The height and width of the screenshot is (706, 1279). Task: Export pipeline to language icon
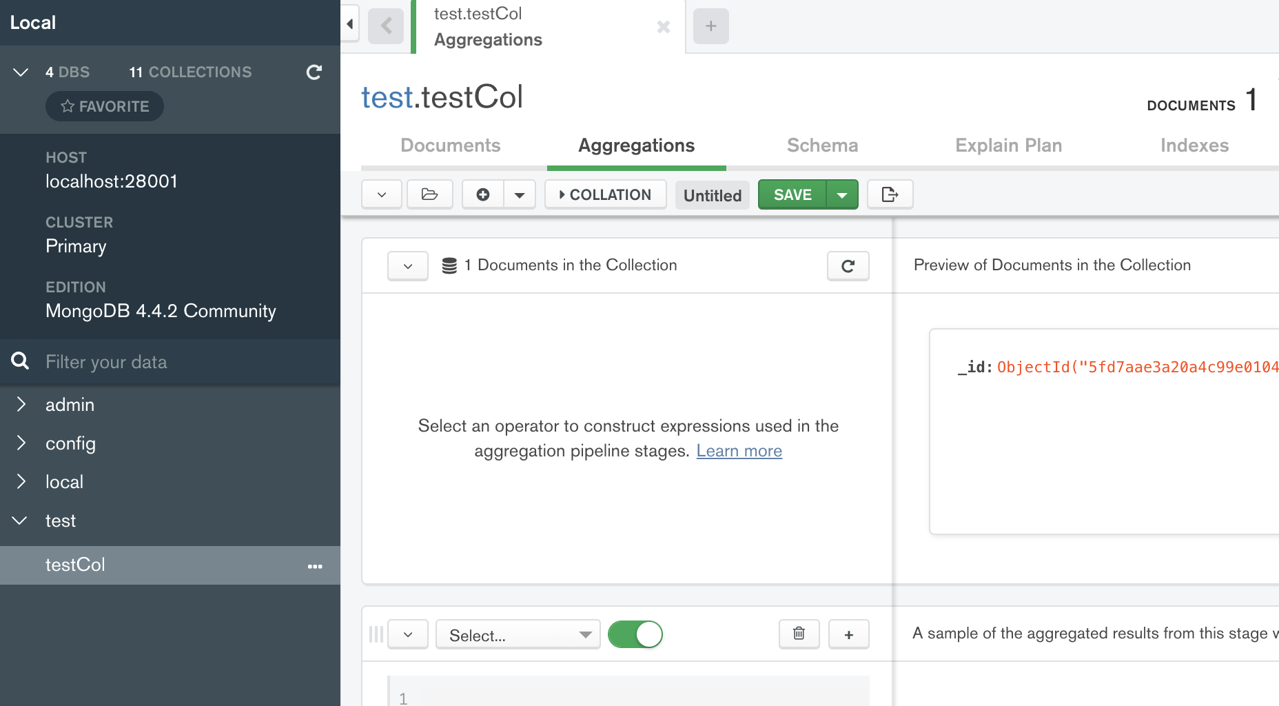point(890,194)
